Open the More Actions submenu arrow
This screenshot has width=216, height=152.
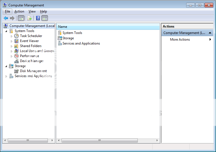(210, 40)
